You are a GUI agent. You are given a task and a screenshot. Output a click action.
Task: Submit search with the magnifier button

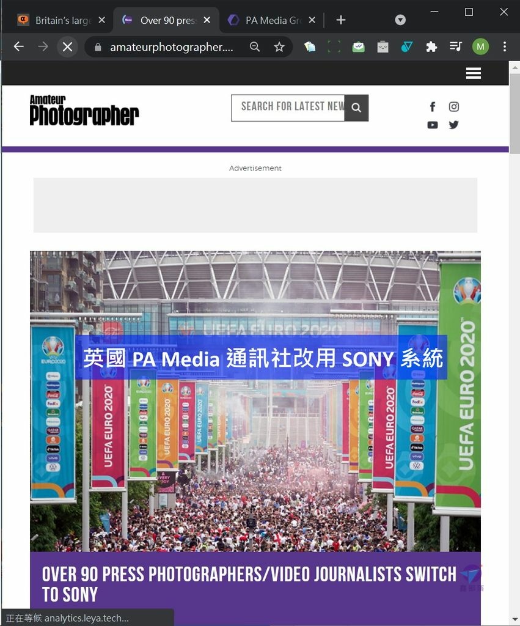(x=356, y=108)
